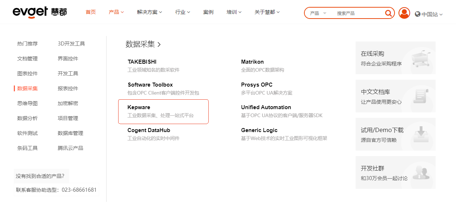Open the user account avatar icon
Screen dimensions: 456x203
click(x=404, y=13)
